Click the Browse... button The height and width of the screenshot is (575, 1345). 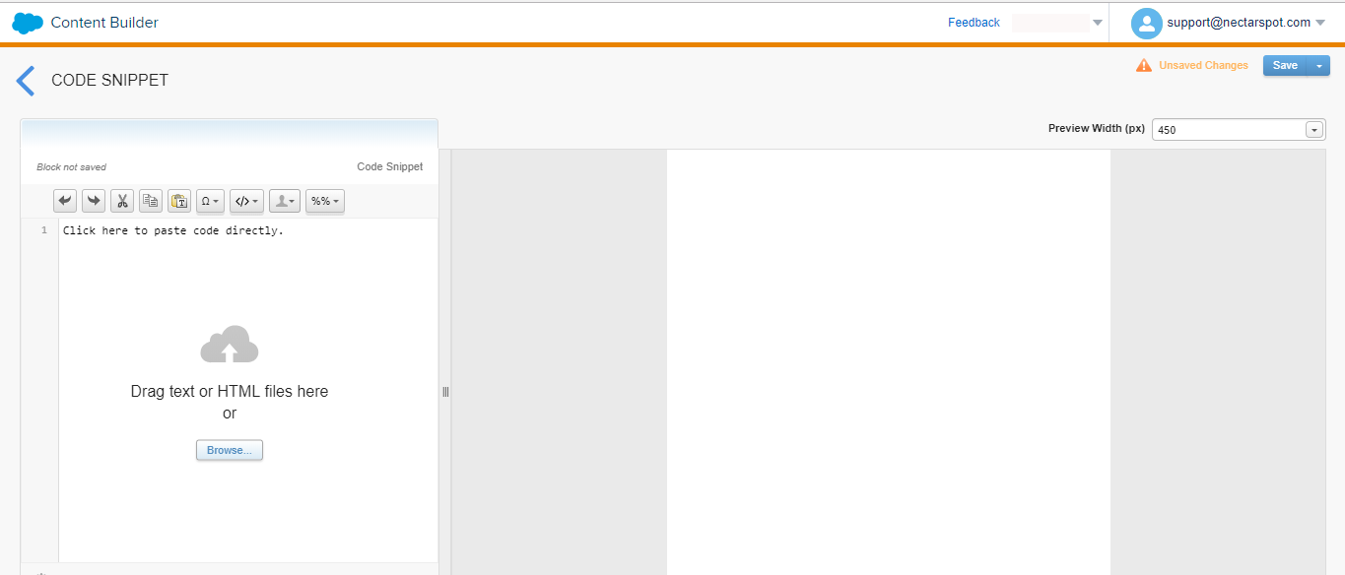coord(230,450)
